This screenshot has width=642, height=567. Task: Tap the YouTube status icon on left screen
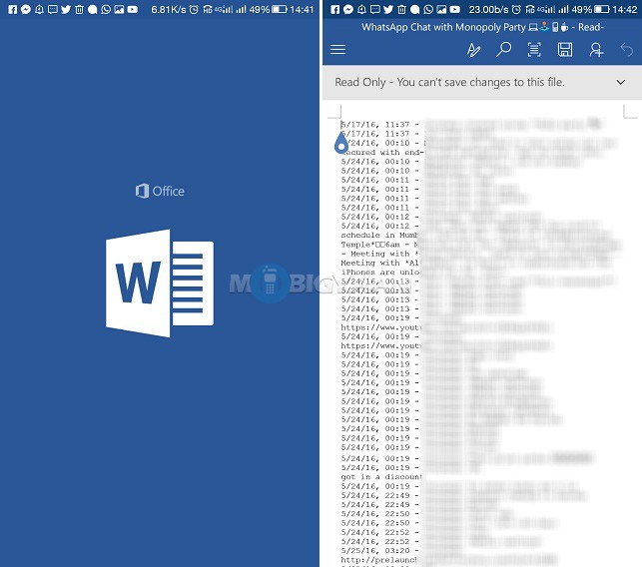pos(132,9)
